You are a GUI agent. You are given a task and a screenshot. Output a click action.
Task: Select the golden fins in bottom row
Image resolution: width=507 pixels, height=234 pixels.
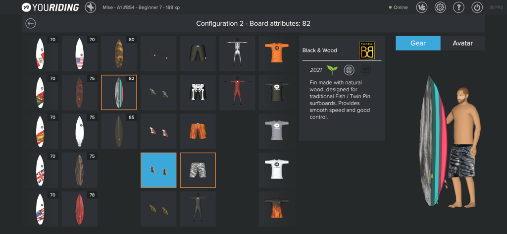pos(158,209)
